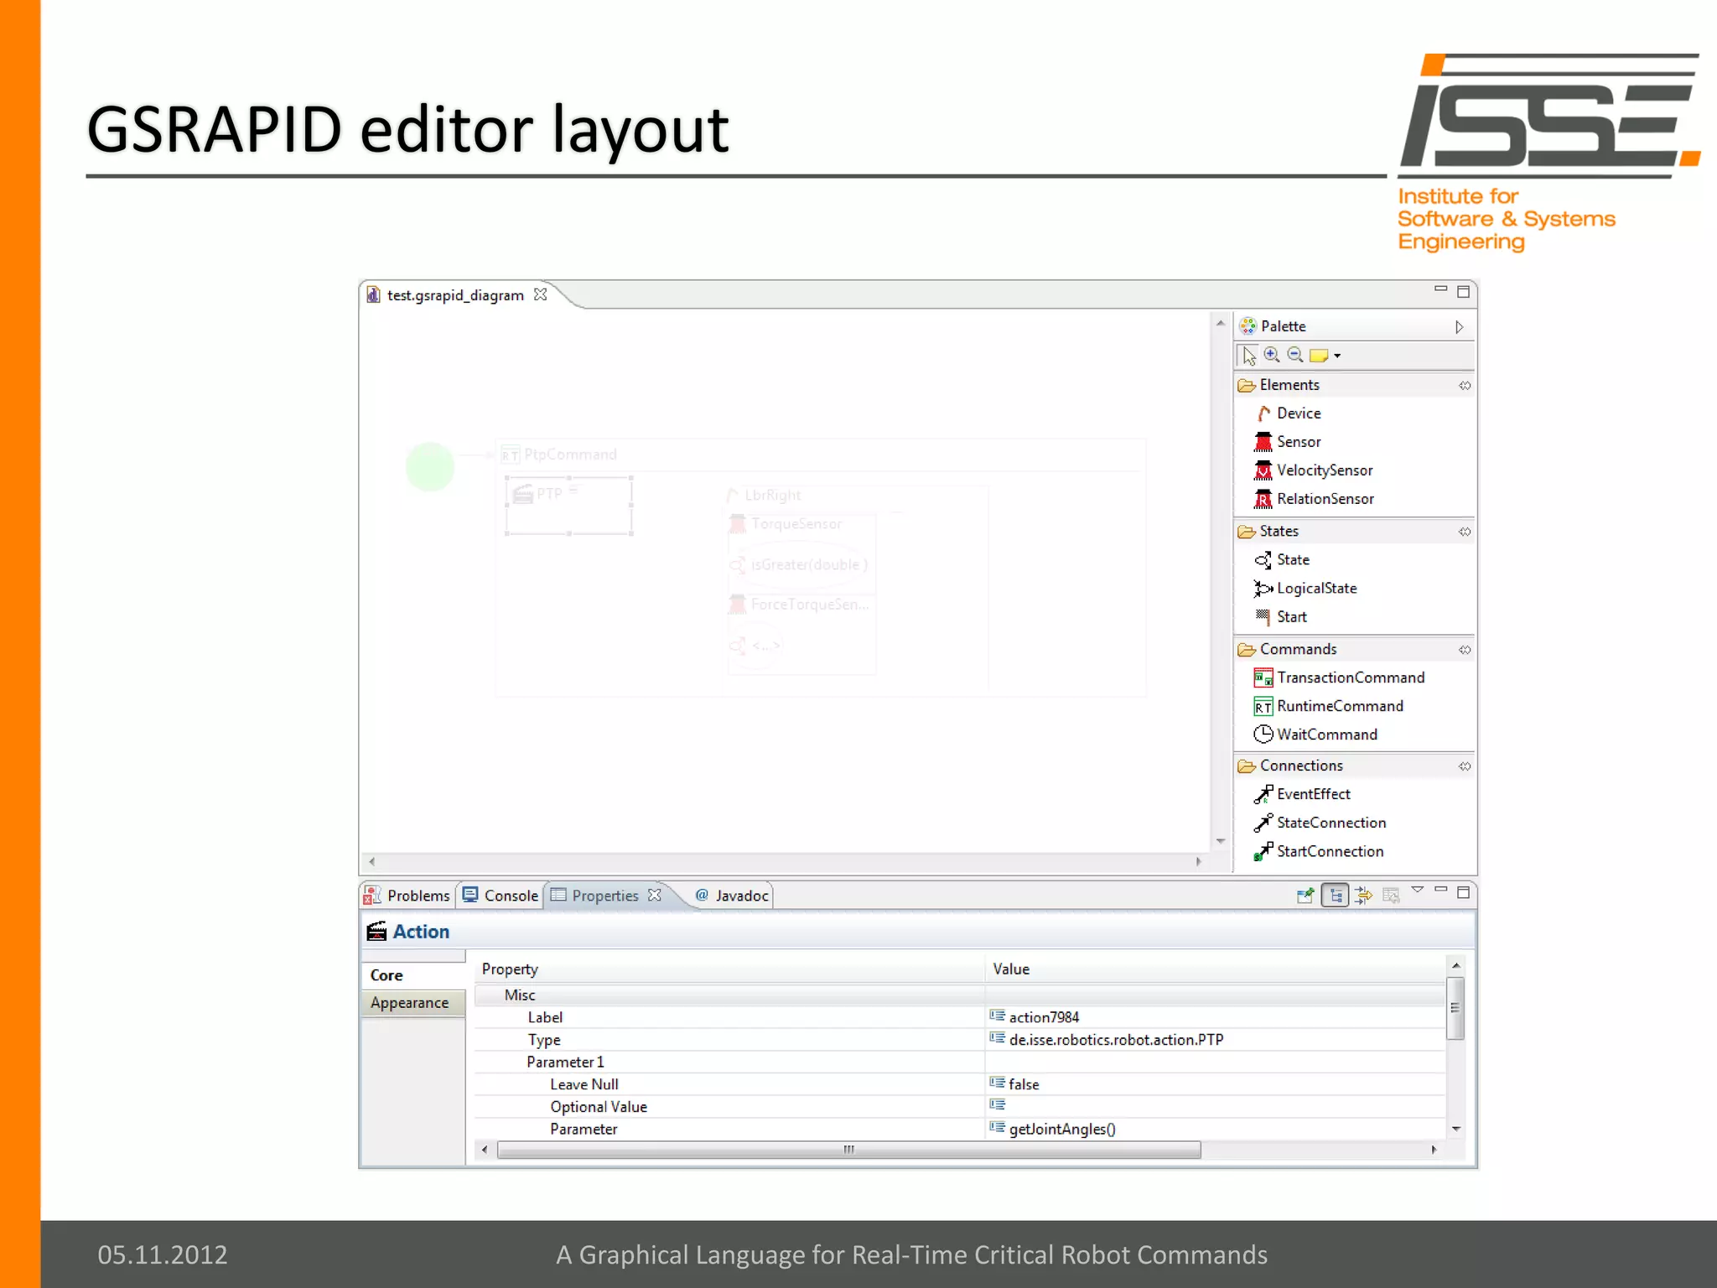Select the TorqueSensor diagram element

click(x=786, y=524)
